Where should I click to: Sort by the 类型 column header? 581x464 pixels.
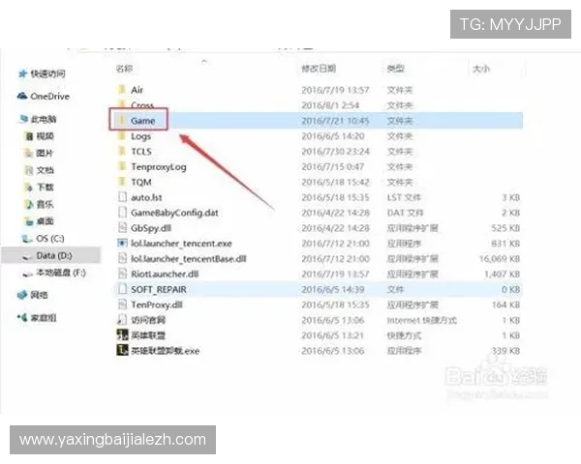(395, 69)
